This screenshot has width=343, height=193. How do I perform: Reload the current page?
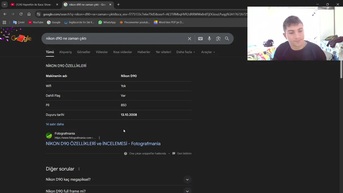[21, 14]
